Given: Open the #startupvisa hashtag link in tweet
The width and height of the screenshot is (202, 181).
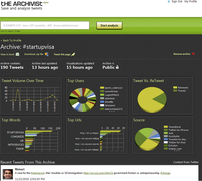Looking at the screenshot, I should pos(37,173).
